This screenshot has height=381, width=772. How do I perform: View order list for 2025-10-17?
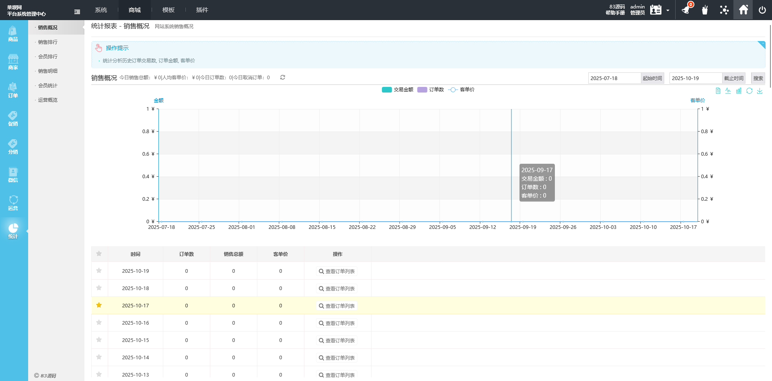point(337,306)
